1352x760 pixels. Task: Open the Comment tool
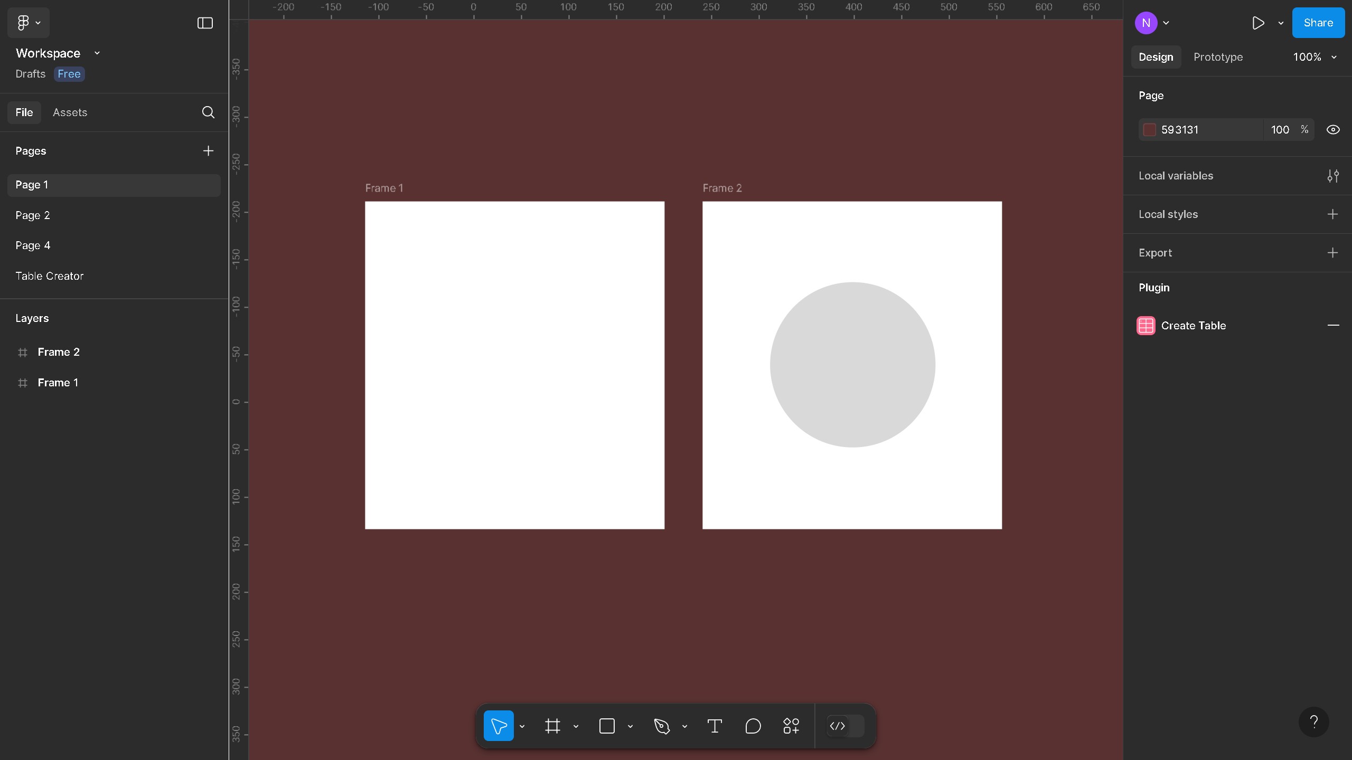pyautogui.click(x=753, y=726)
